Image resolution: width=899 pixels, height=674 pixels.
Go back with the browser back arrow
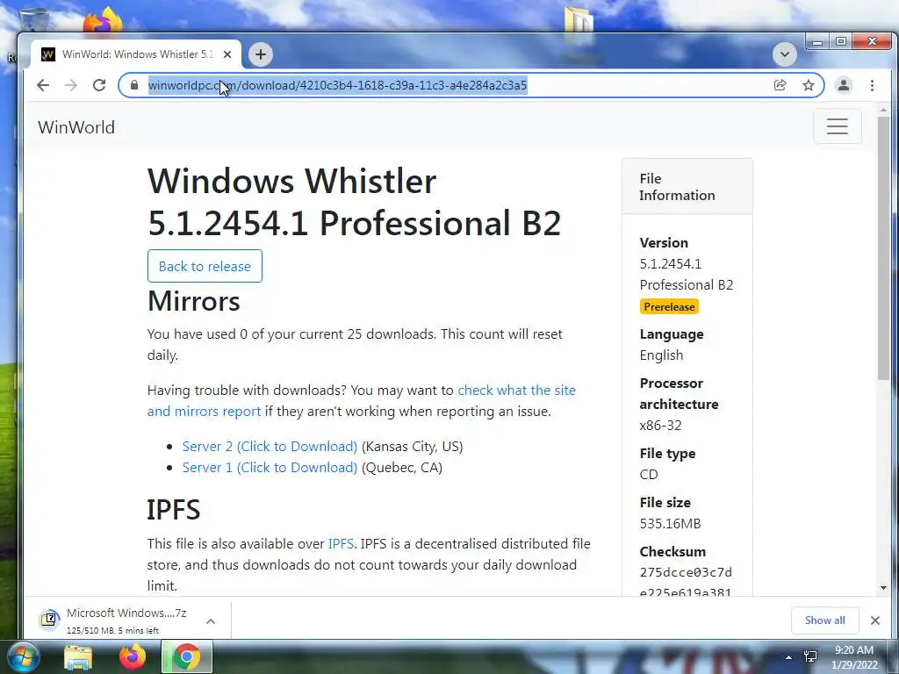pos(43,85)
